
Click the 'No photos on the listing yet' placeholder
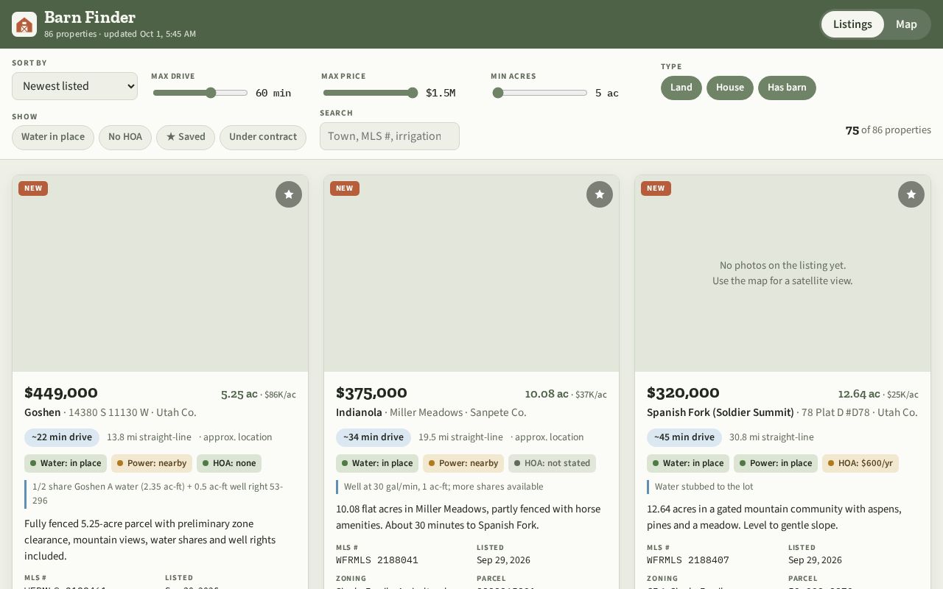click(x=782, y=273)
